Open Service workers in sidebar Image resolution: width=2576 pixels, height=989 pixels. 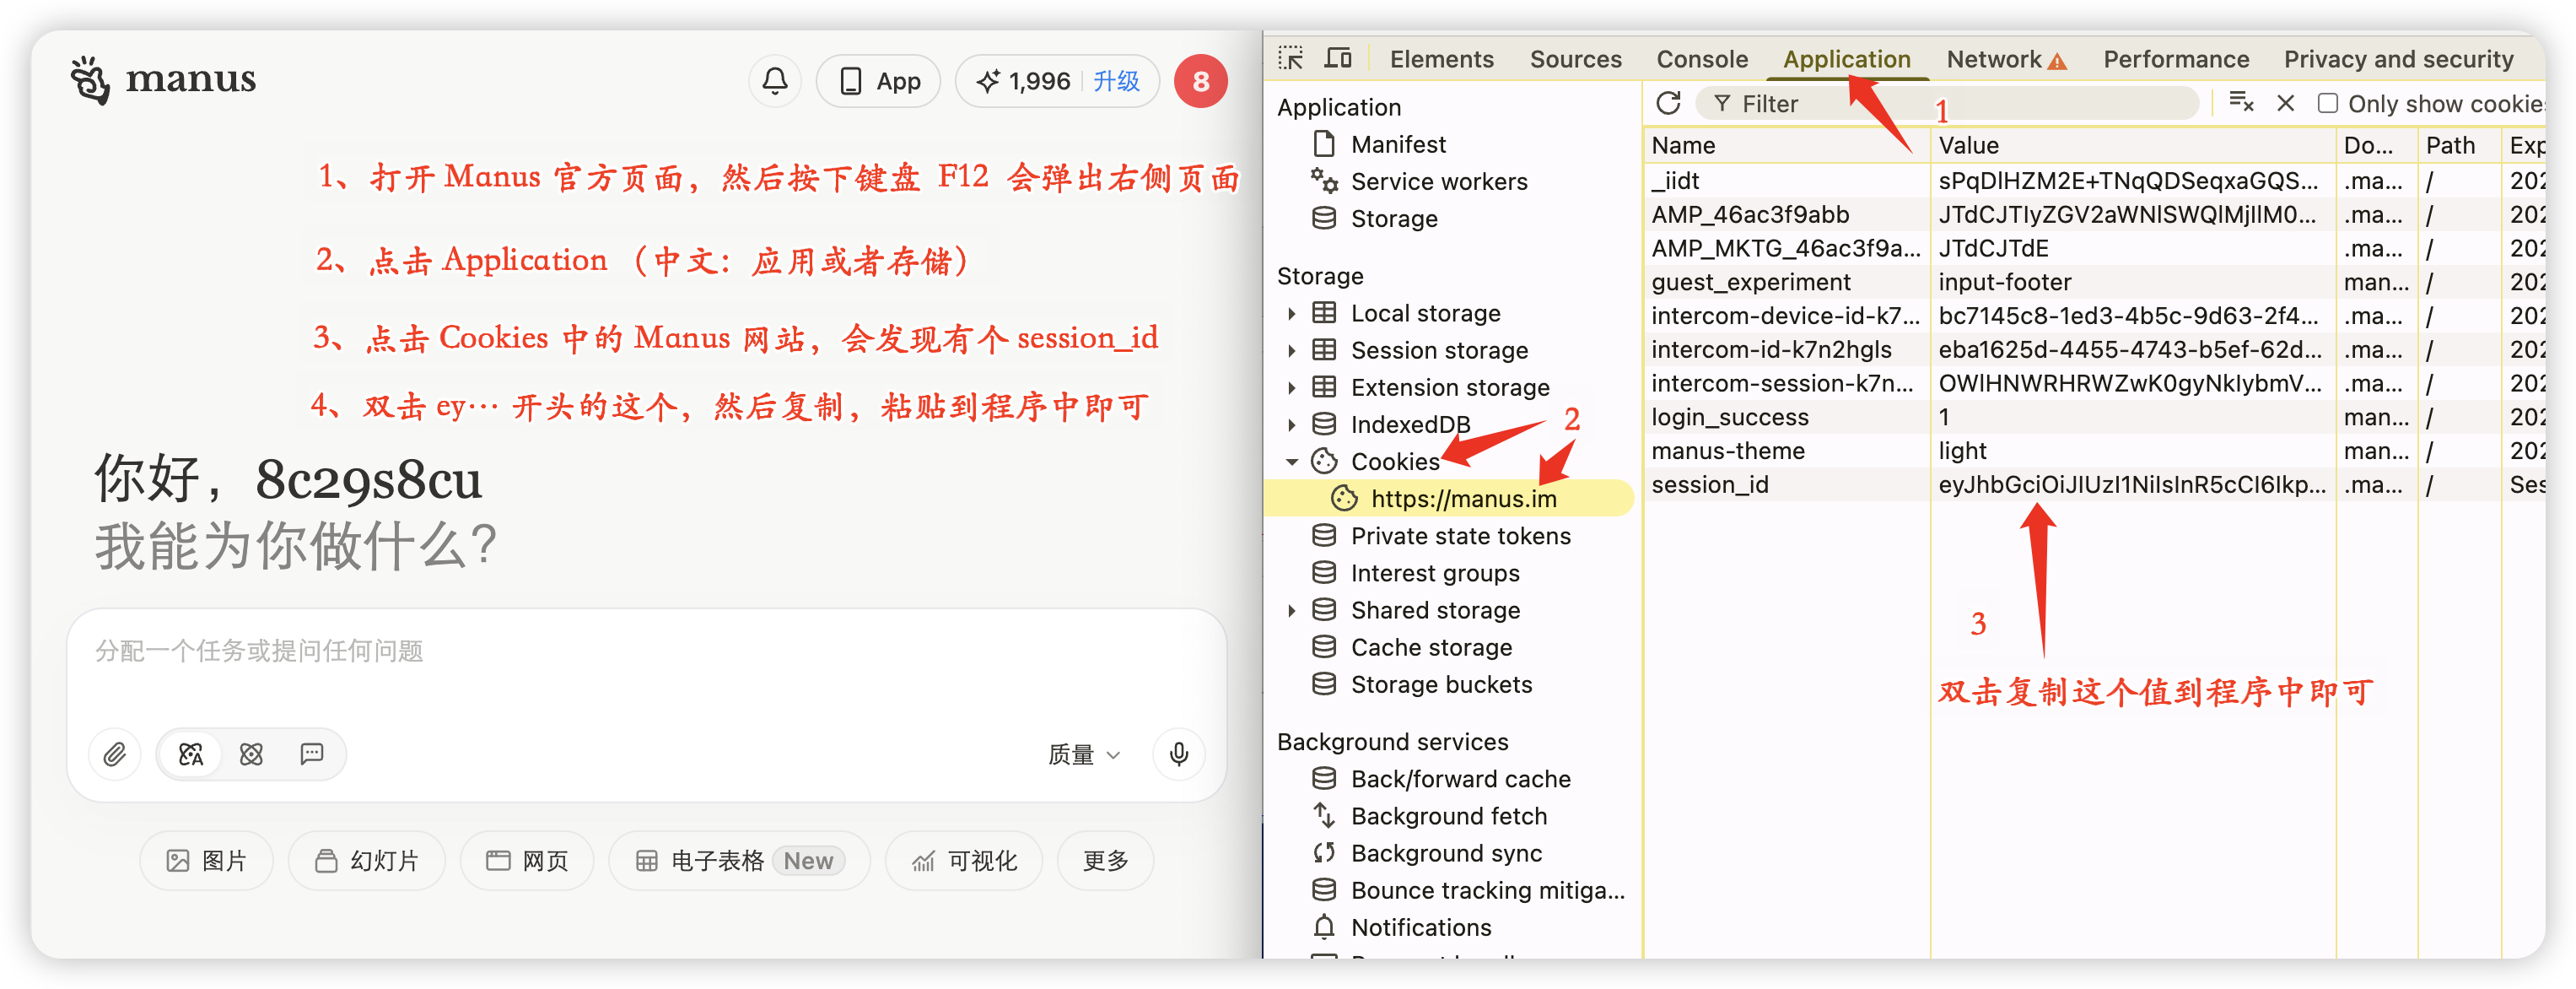(x=1438, y=181)
